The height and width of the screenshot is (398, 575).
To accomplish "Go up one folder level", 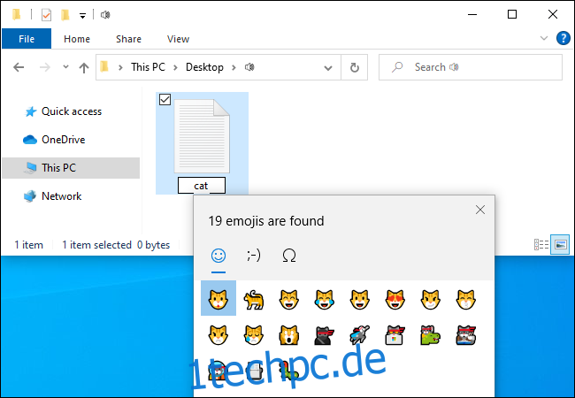I will point(84,67).
